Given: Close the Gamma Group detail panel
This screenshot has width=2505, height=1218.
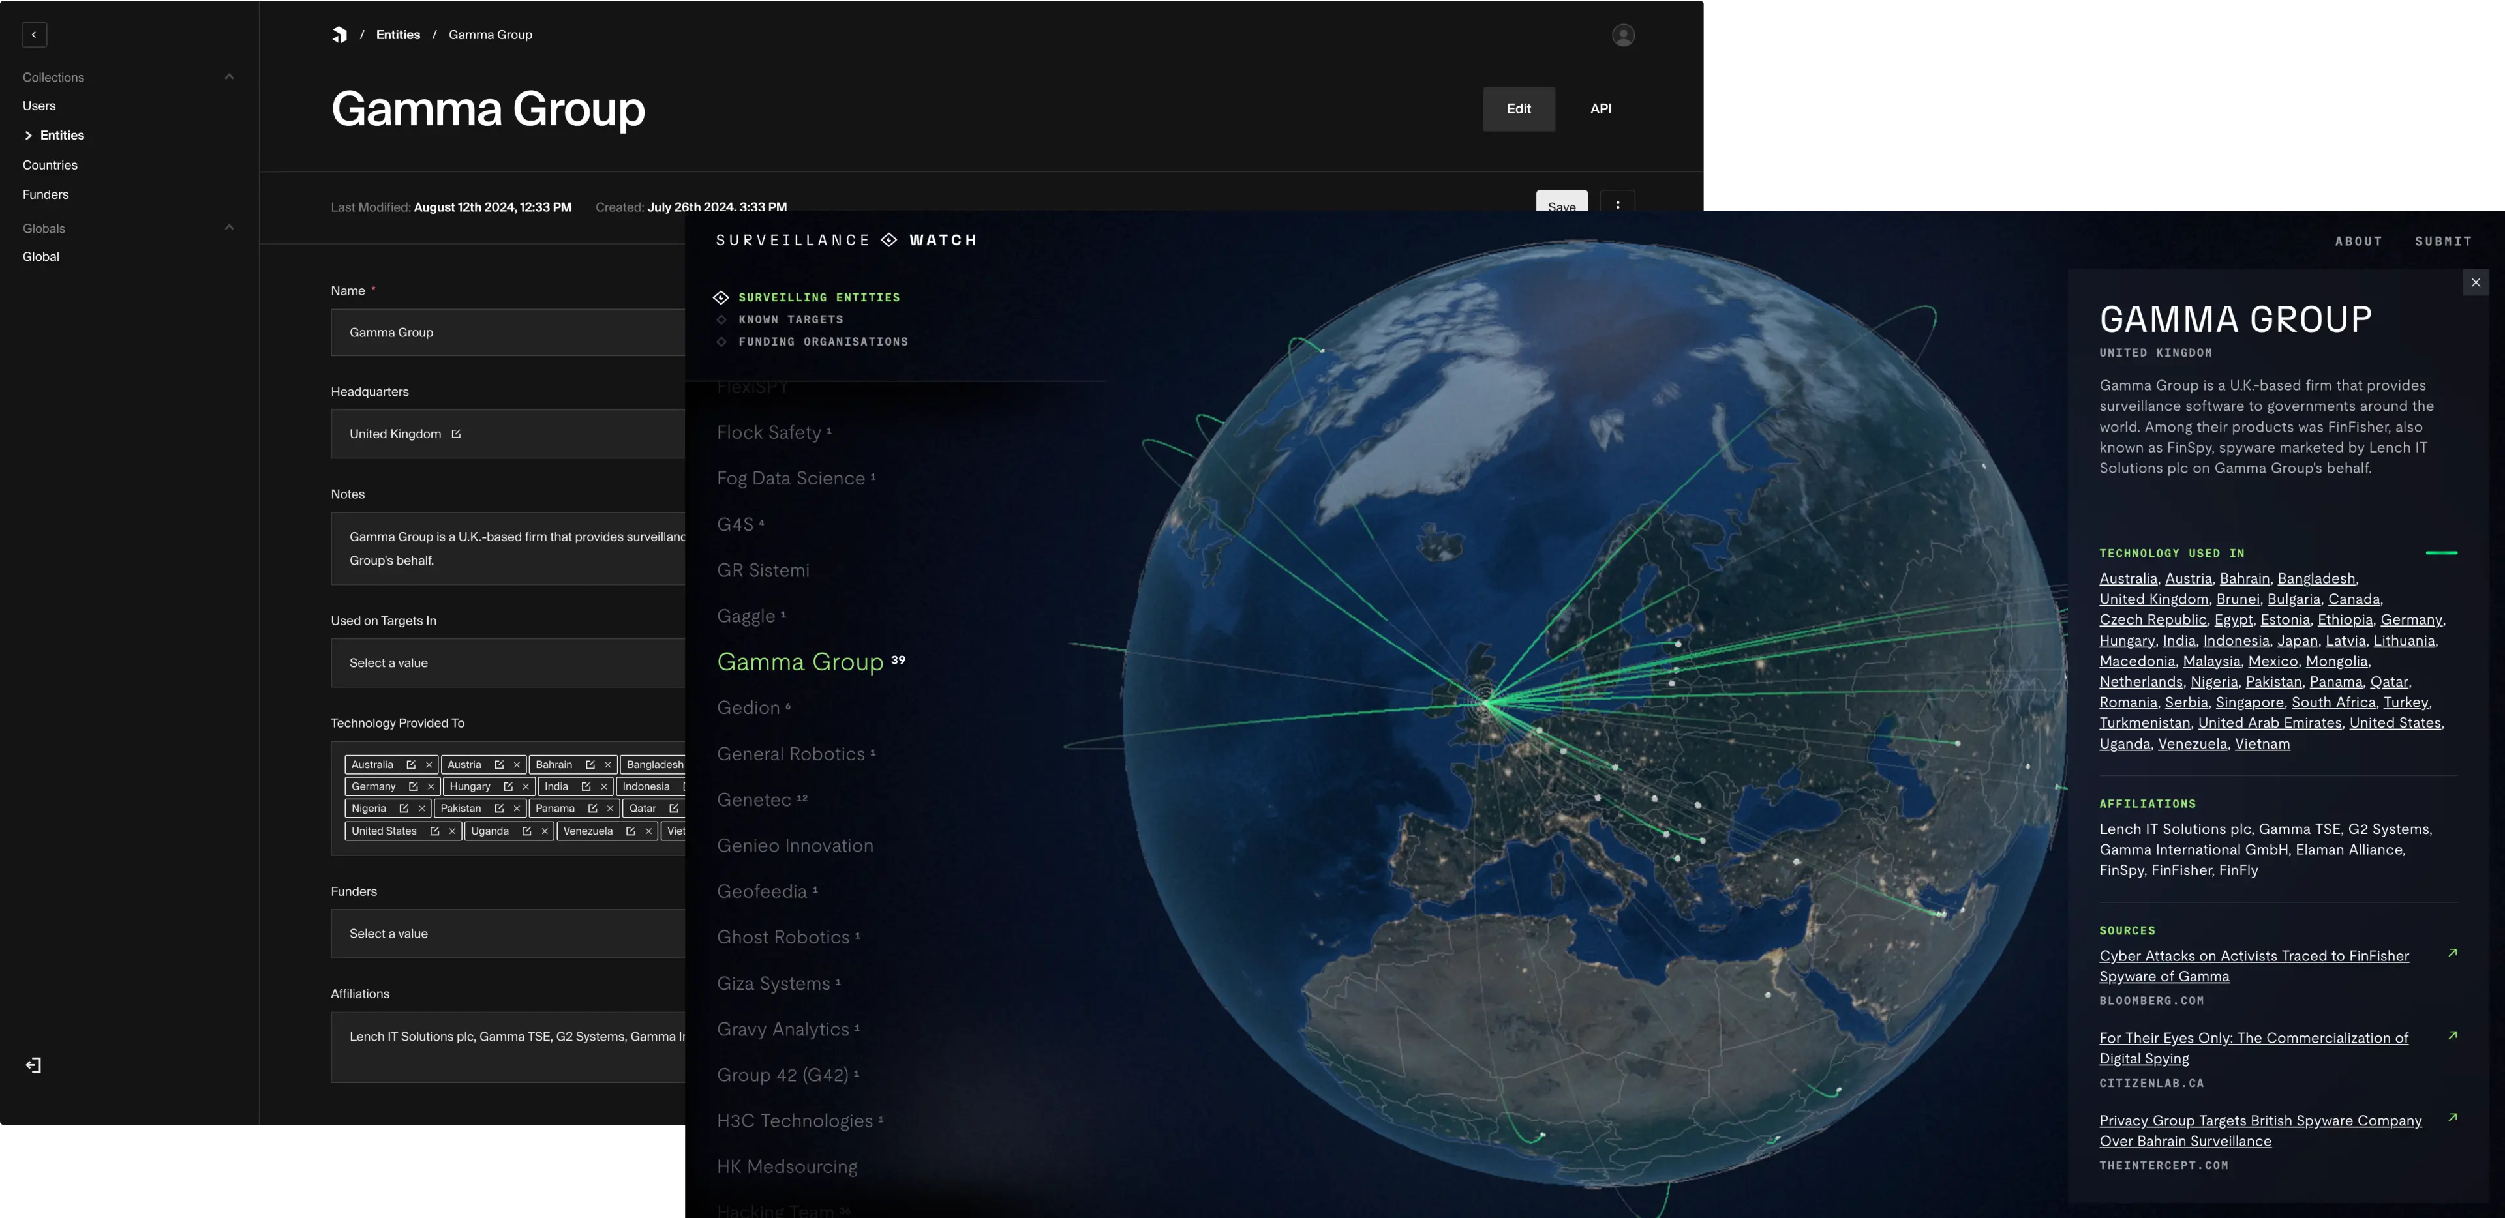Looking at the screenshot, I should pyautogui.click(x=2476, y=283).
